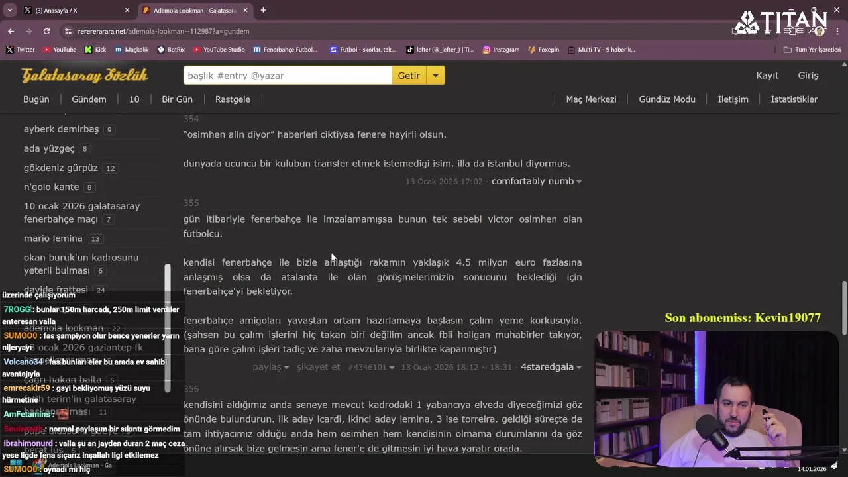Image resolution: width=848 pixels, height=477 pixels.
Task: Click the address bar URL
Action: click(x=163, y=31)
